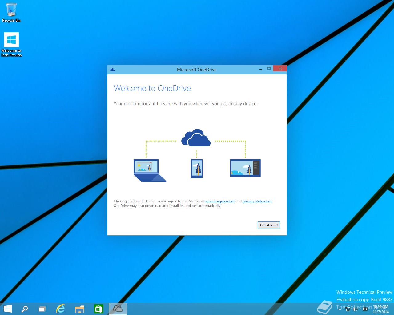Select the OneDrive taskbar button
This screenshot has height=315, width=394.
(118, 309)
